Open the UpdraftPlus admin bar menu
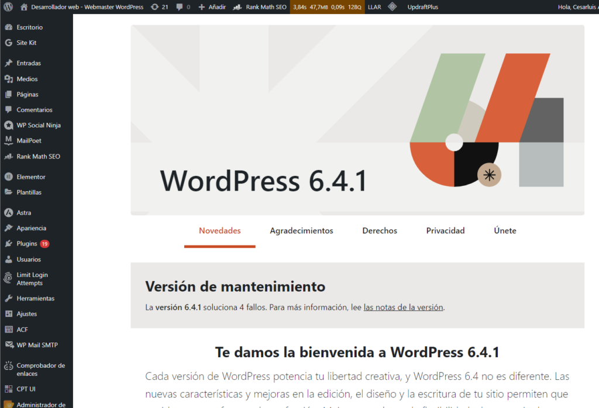The height and width of the screenshot is (408, 599). (x=422, y=7)
